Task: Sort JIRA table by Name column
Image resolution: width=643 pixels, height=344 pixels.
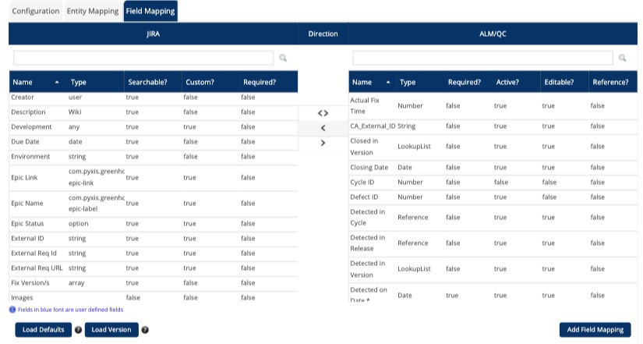Action: pyautogui.click(x=23, y=82)
